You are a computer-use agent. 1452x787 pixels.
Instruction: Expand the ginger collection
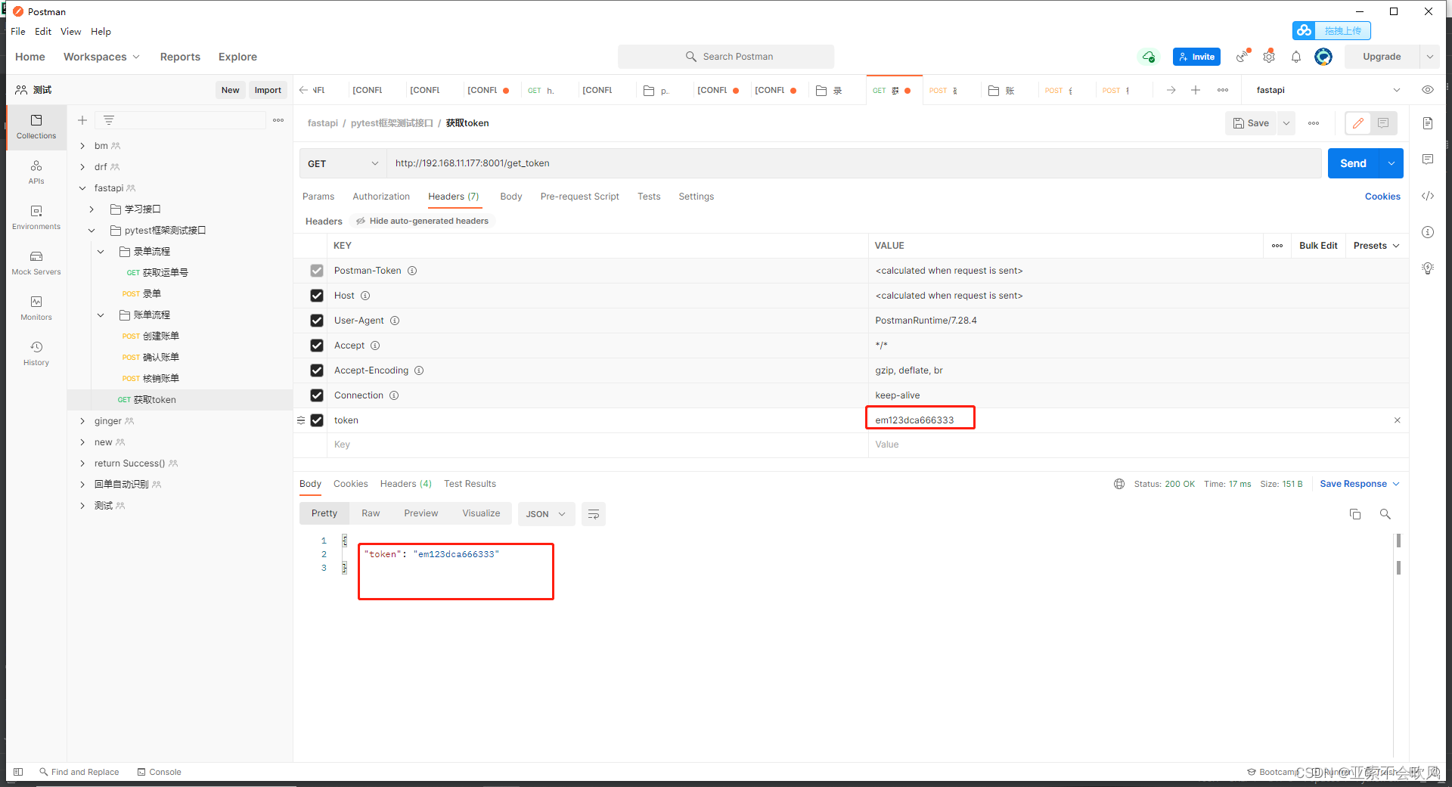pos(82,421)
